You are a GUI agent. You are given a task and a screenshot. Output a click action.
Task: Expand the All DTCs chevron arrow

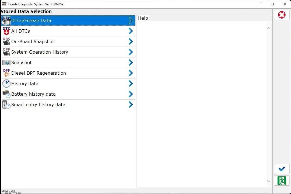point(131,31)
